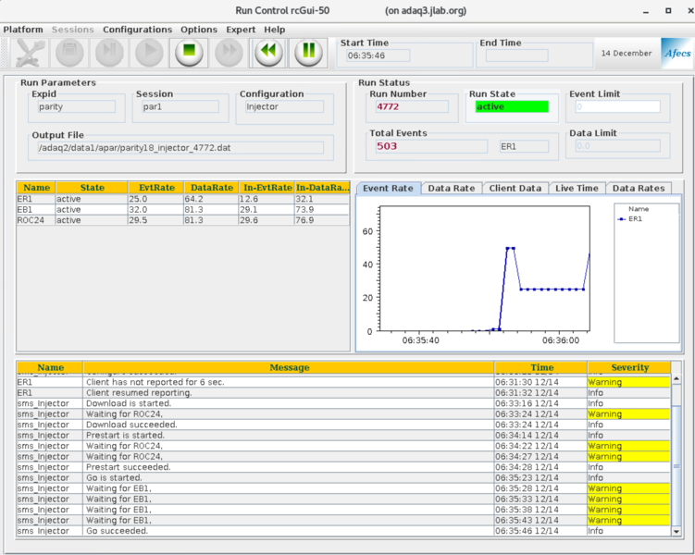The height and width of the screenshot is (555, 695).
Task: Switch to the Client Data tab
Action: click(x=515, y=189)
